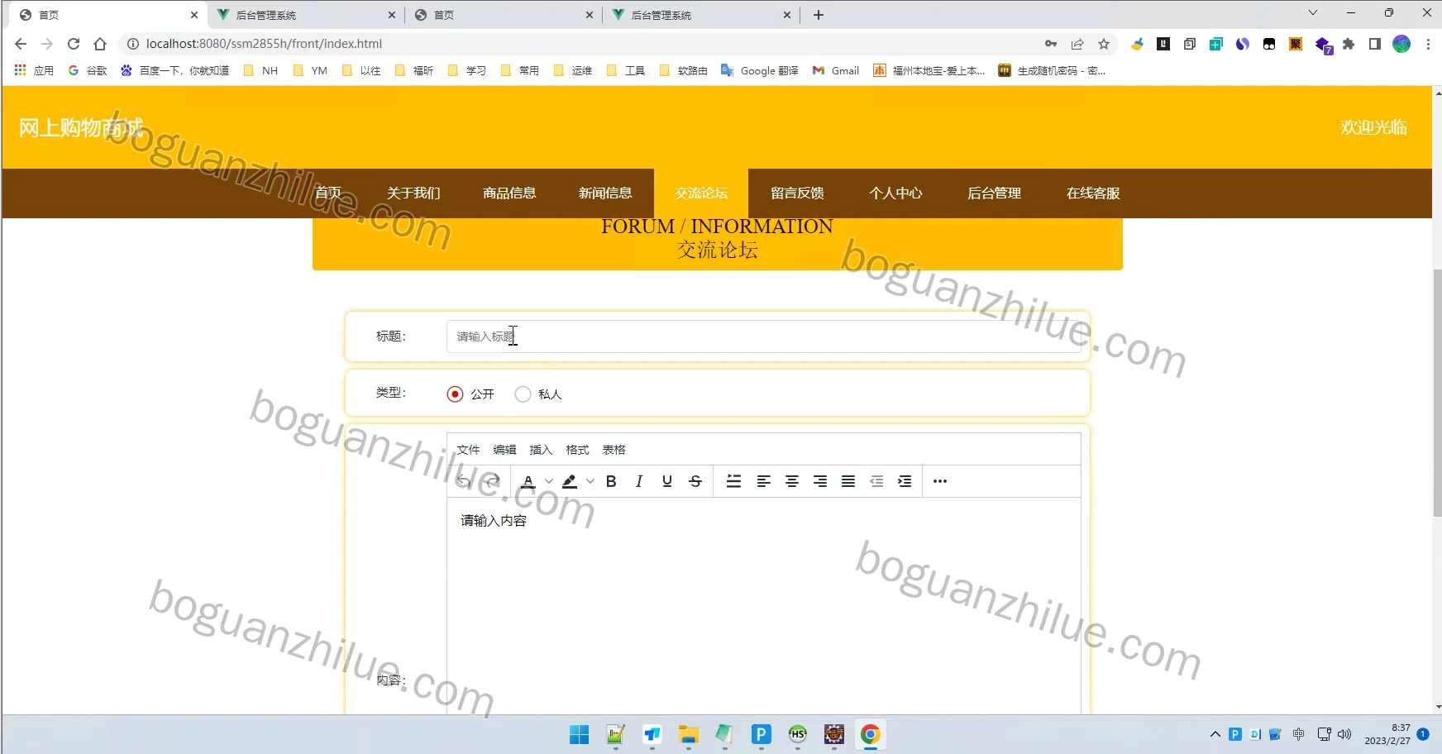Open 个人中心 navigation link
Viewport: 1442px width, 754px height.
(x=895, y=193)
